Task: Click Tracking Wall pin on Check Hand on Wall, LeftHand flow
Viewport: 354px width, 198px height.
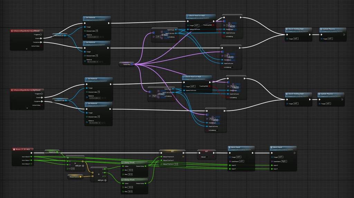Action: [x=213, y=25]
